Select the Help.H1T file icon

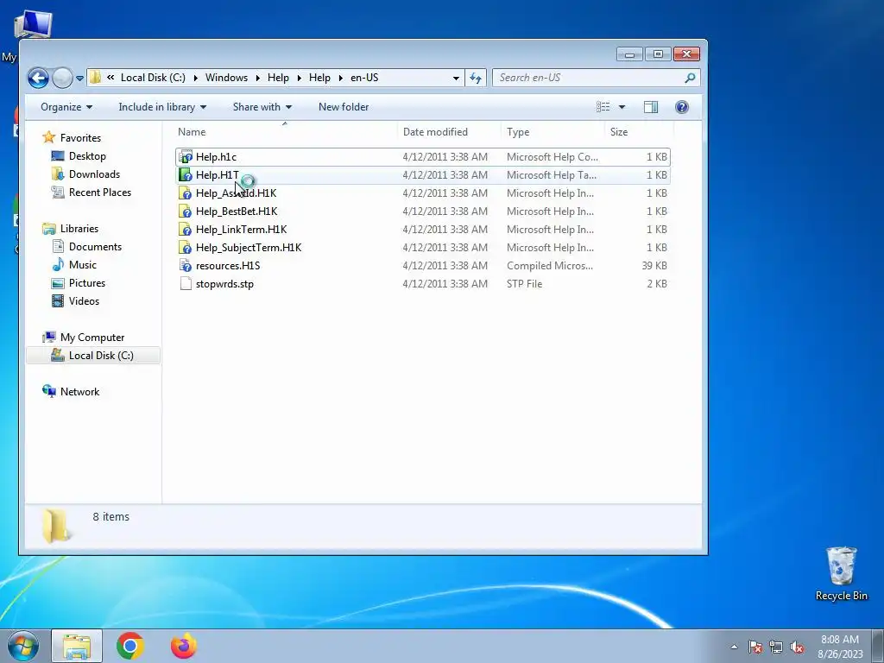pos(186,174)
